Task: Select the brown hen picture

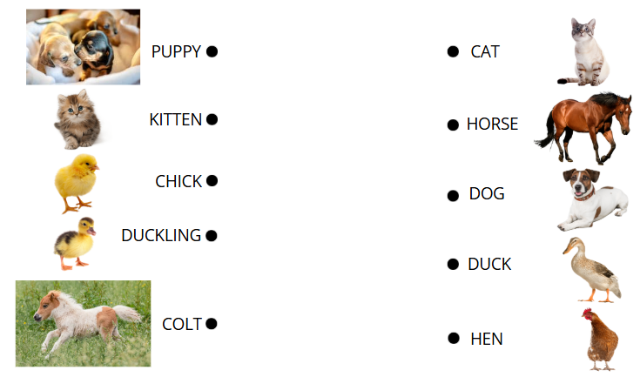Action: pyautogui.click(x=600, y=340)
